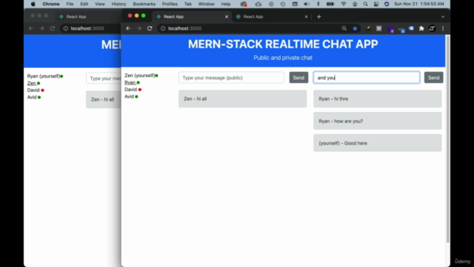Open Control Center from the menu bar
The height and width of the screenshot is (267, 474).
point(376,4)
